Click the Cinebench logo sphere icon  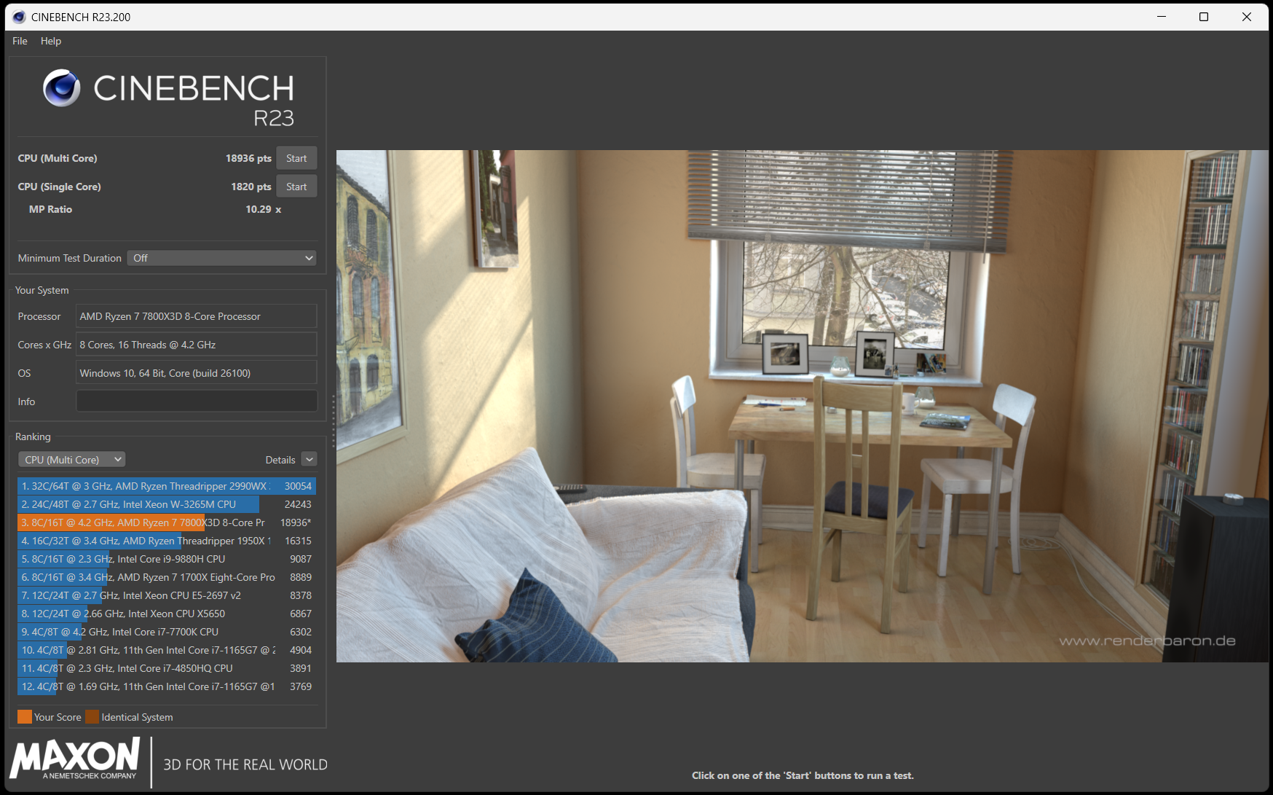coord(62,88)
